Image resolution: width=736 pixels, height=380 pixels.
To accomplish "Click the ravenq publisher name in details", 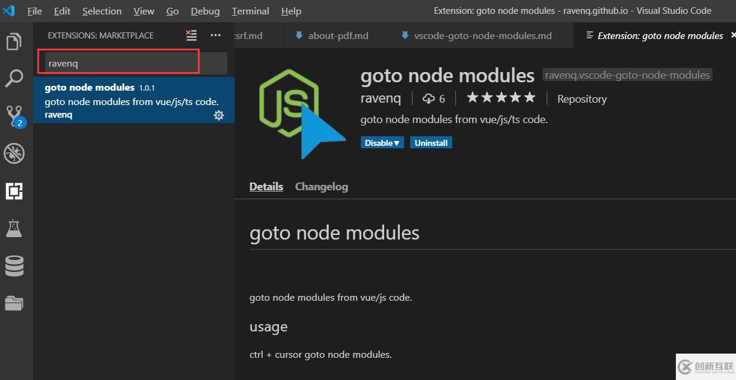I will click(381, 98).
